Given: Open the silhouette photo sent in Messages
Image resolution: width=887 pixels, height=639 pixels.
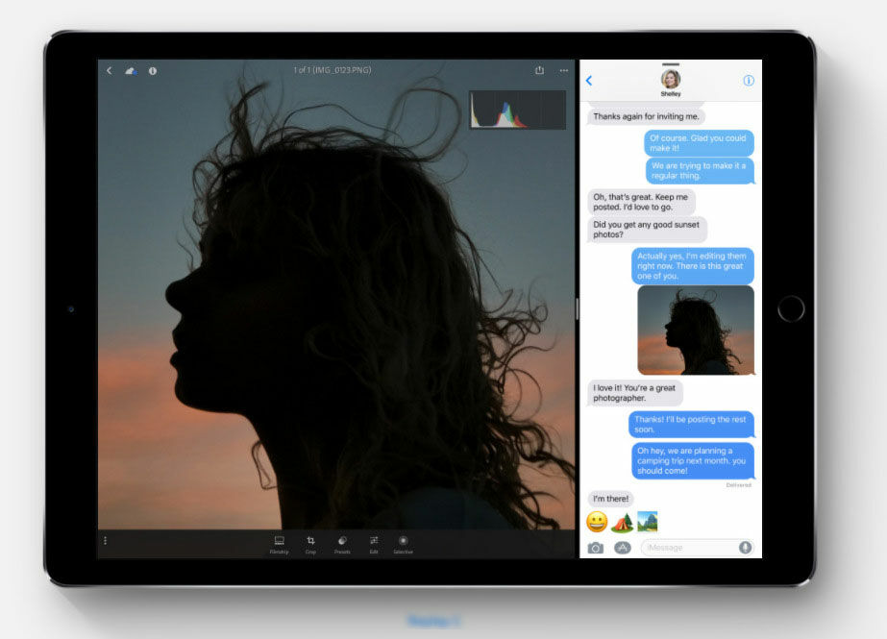Looking at the screenshot, I should 696,330.
